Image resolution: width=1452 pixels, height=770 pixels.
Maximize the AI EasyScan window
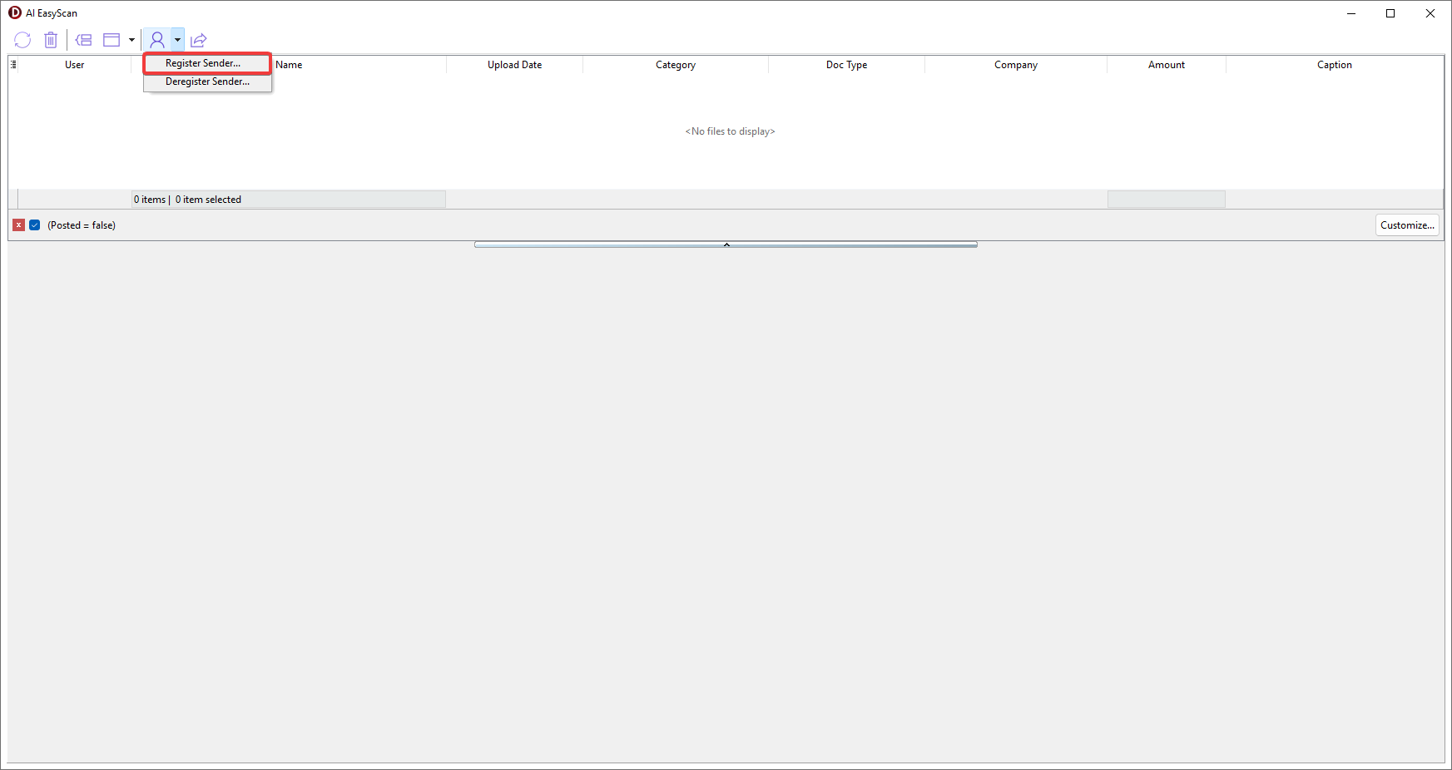click(x=1390, y=13)
